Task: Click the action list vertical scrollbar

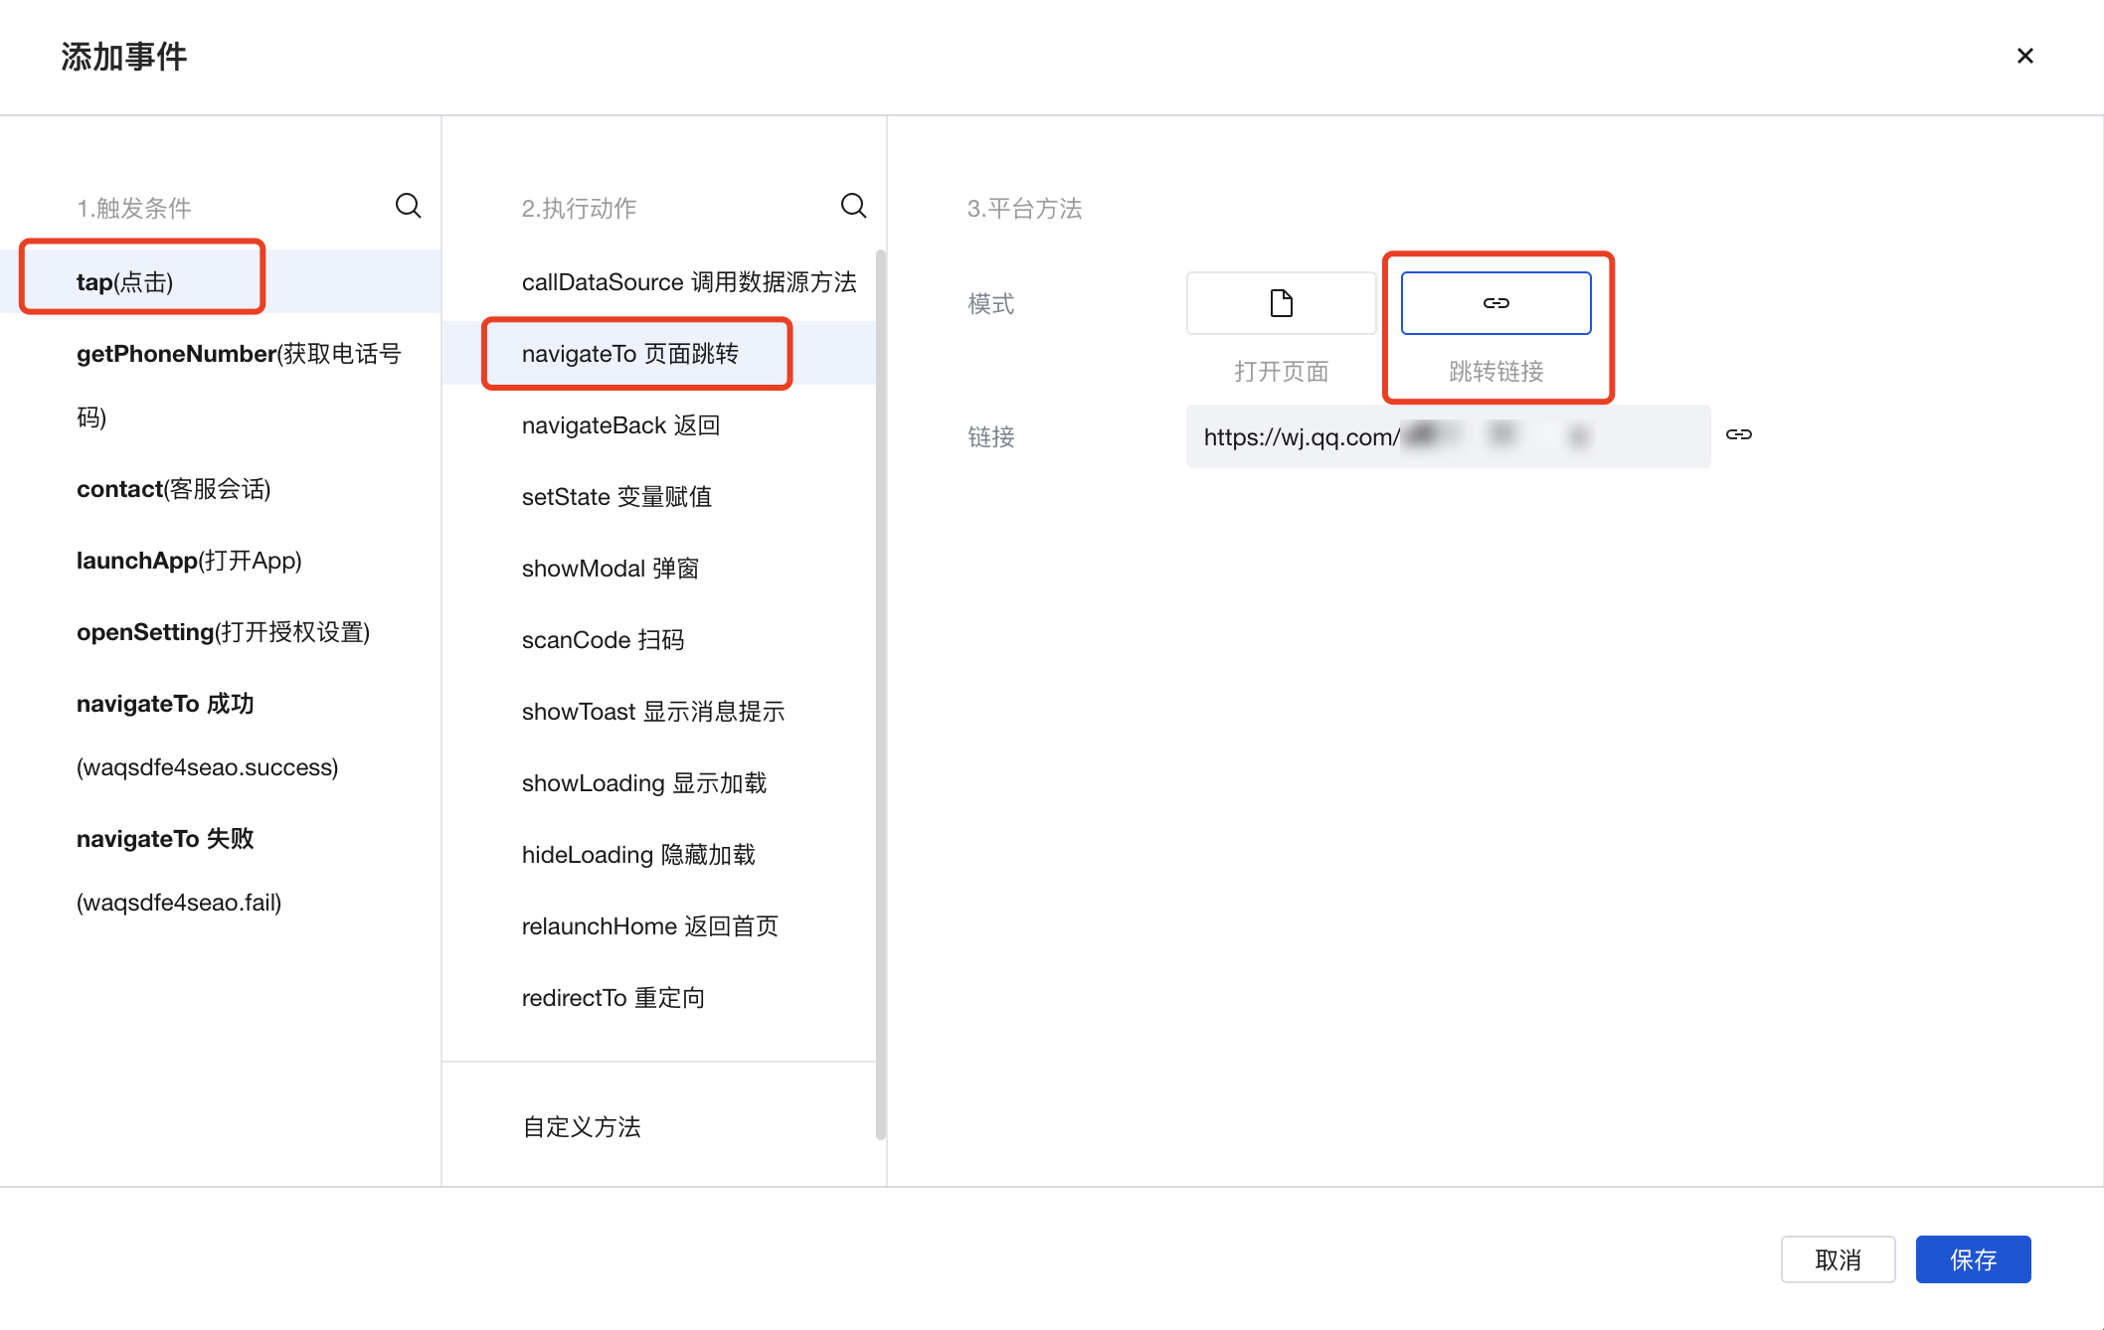Action: pos(880,696)
